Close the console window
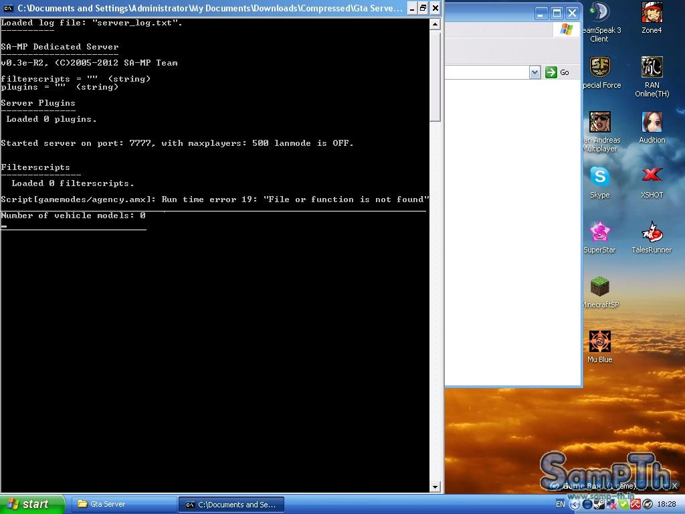 435,8
